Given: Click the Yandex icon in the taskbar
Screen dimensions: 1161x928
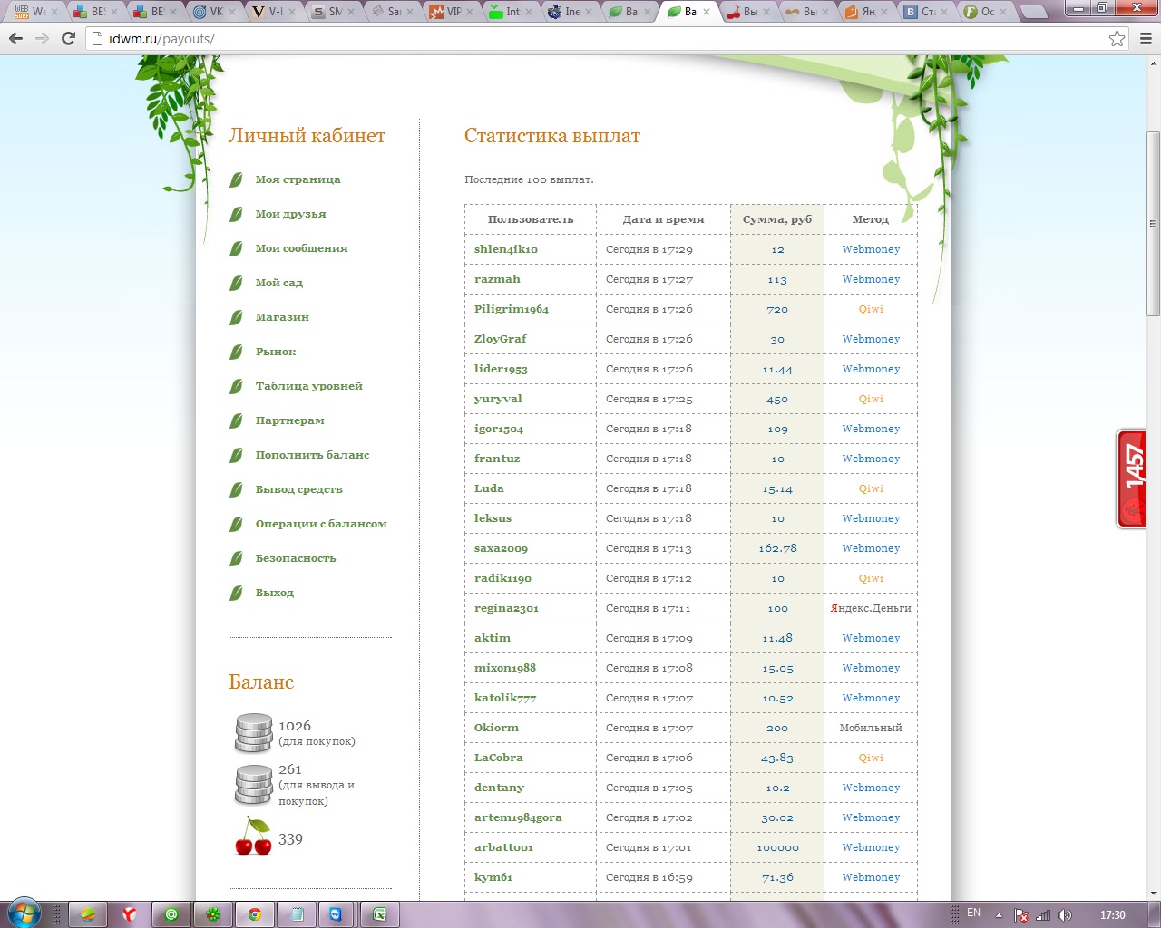Looking at the screenshot, I should pos(130,914).
